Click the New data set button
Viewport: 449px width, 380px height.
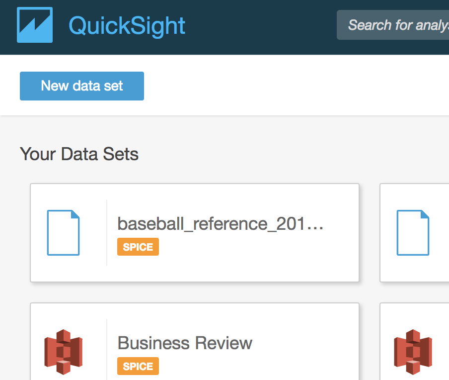point(82,86)
